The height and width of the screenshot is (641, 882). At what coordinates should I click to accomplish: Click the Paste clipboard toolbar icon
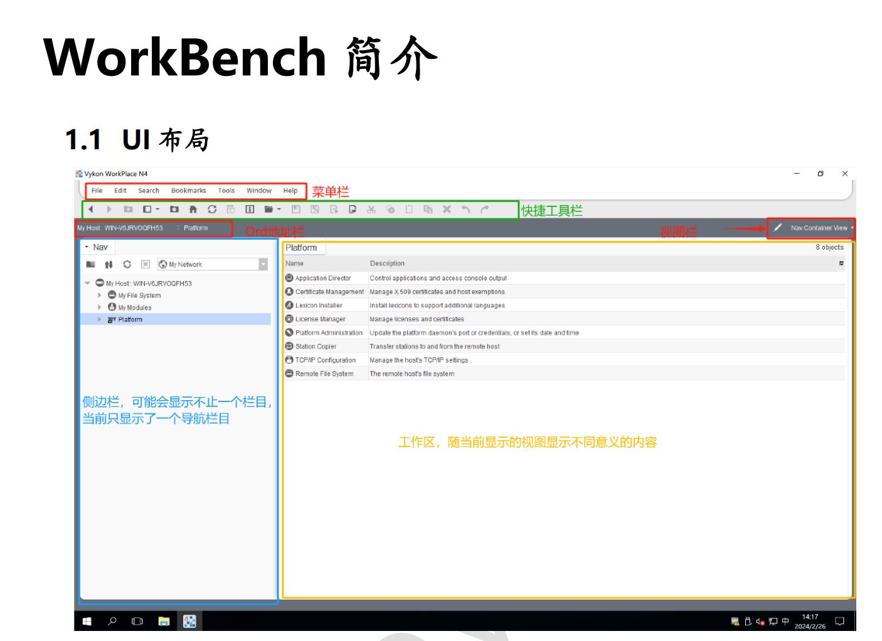[409, 209]
